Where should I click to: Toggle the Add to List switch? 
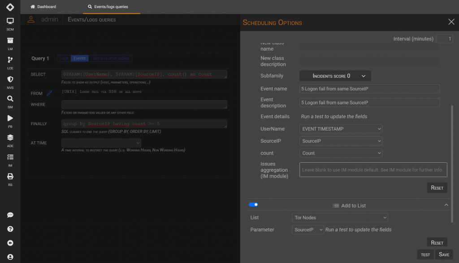(253, 204)
